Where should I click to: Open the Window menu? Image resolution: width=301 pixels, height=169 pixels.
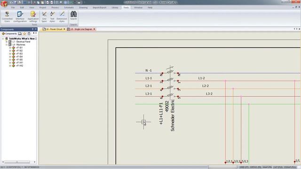click(x=138, y=8)
